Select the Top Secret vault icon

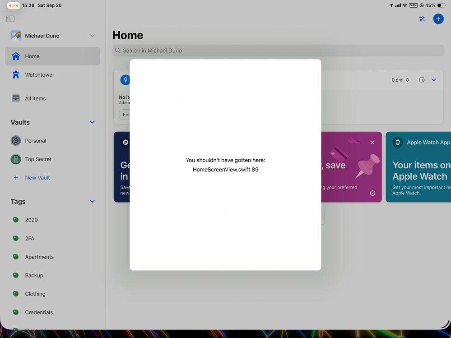tap(16, 159)
